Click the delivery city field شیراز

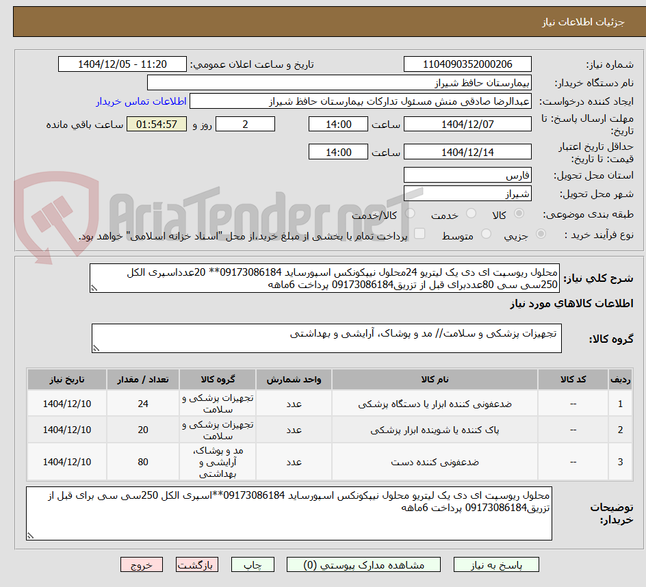pyautogui.click(x=467, y=194)
